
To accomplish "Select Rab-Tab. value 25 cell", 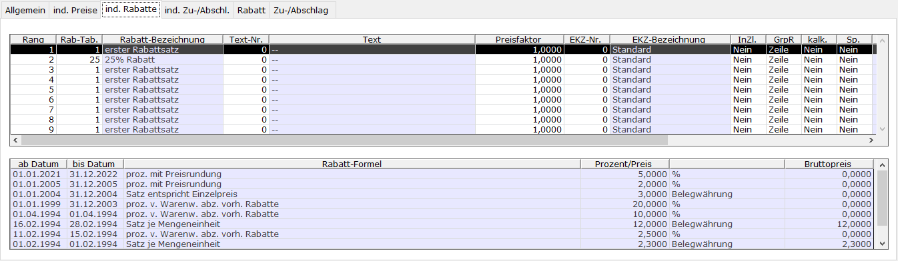I will [79, 59].
